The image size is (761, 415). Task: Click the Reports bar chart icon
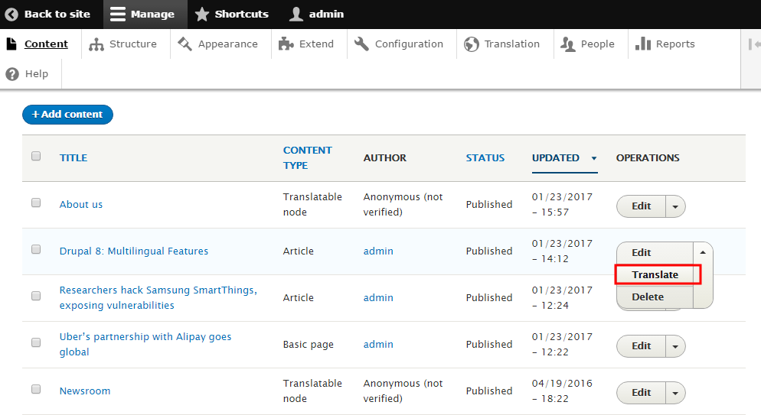[643, 44]
